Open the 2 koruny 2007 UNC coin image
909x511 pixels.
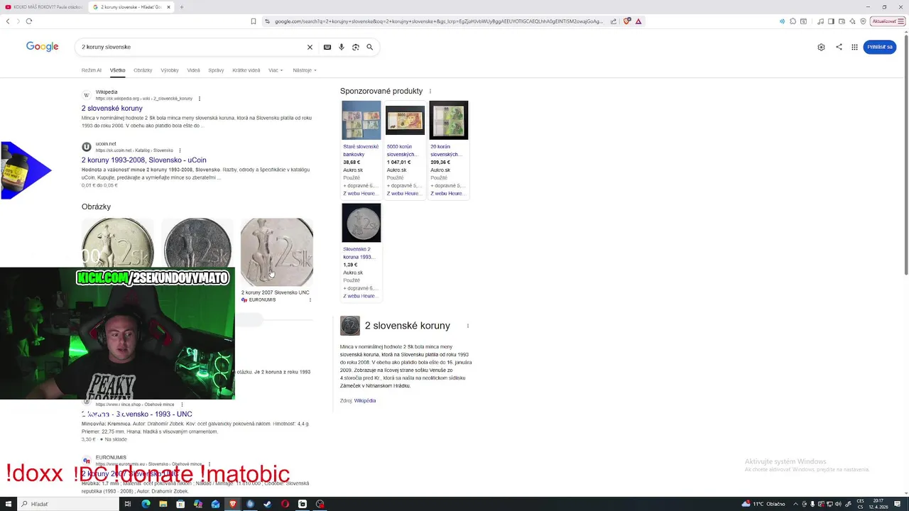point(277,252)
